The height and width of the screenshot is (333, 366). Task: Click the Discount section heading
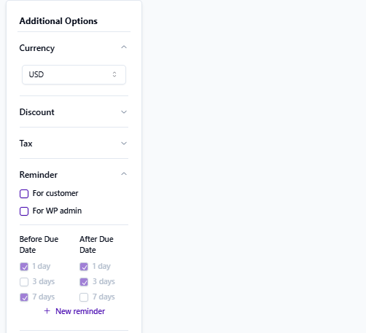coord(37,112)
